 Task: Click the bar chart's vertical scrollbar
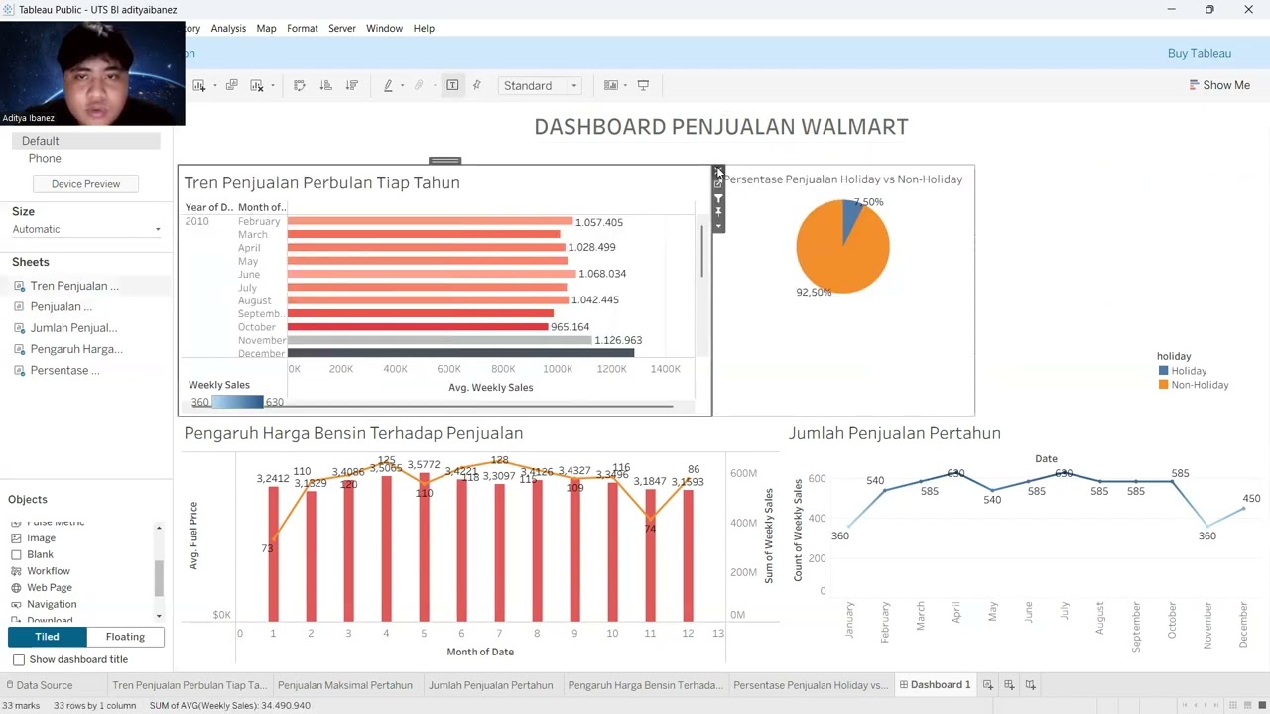(x=702, y=251)
